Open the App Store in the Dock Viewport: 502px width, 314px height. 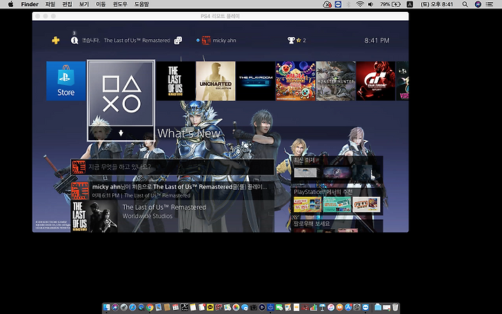[x=349, y=307]
